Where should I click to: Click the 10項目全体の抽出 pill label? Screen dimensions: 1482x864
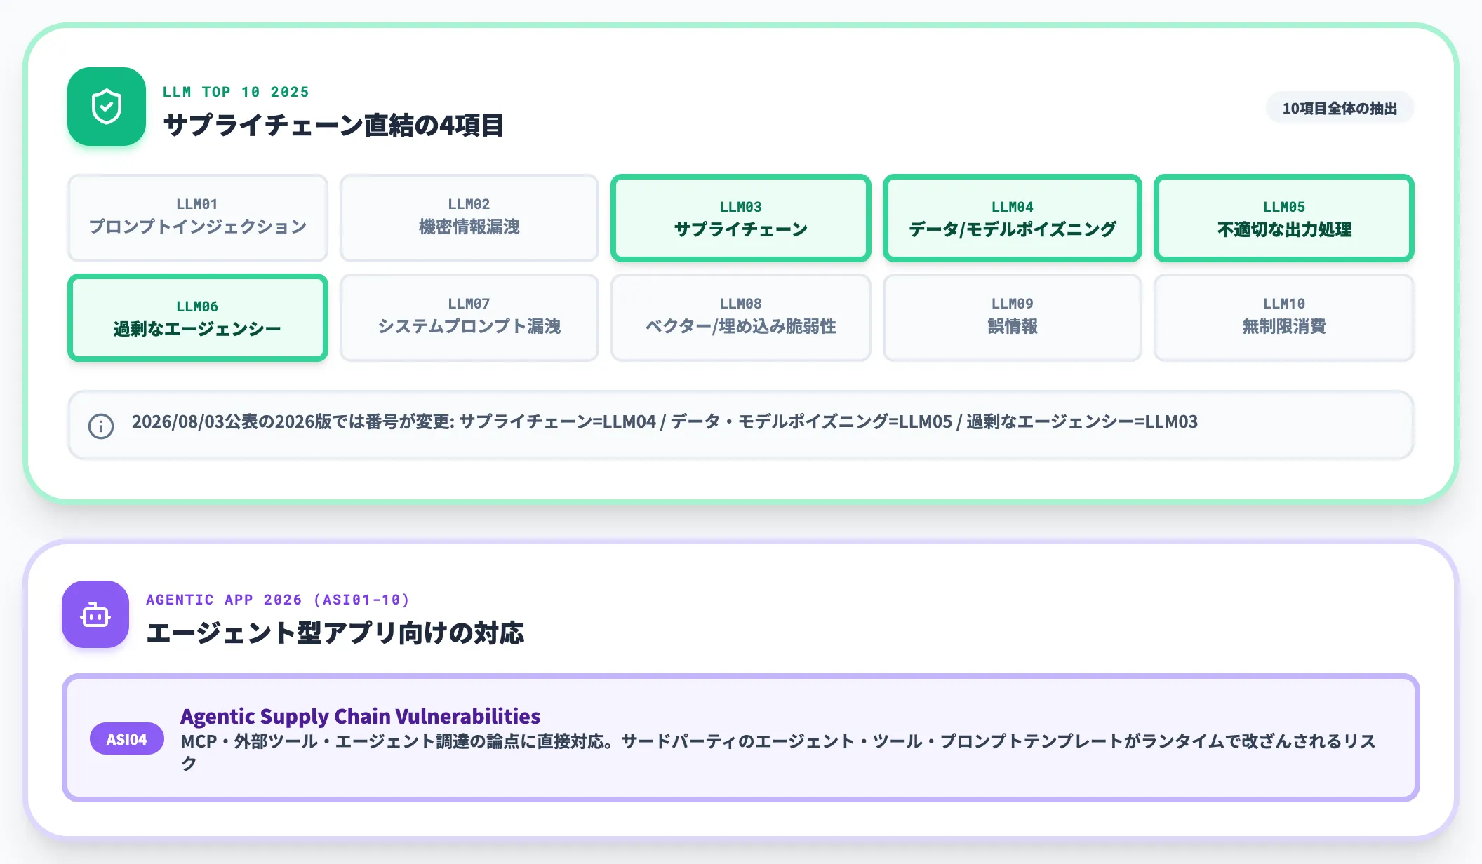click(x=1340, y=108)
